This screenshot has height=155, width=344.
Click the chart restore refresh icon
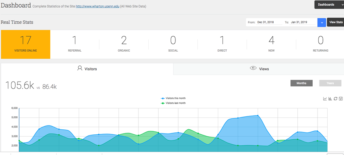pyautogui.click(x=335, y=99)
